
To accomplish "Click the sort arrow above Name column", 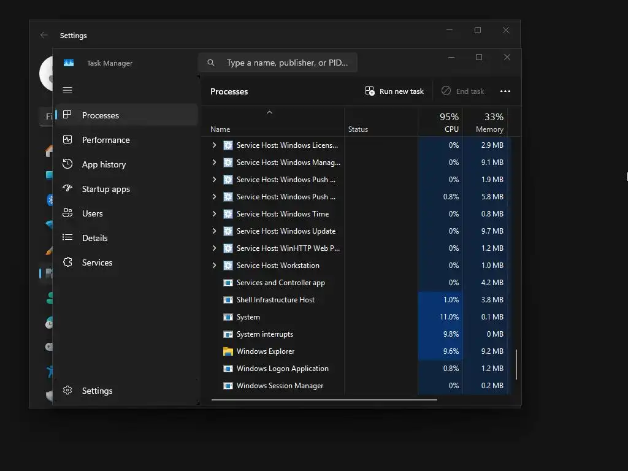I will (x=270, y=113).
